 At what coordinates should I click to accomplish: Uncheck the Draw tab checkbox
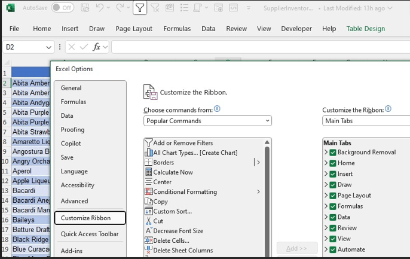click(x=332, y=185)
